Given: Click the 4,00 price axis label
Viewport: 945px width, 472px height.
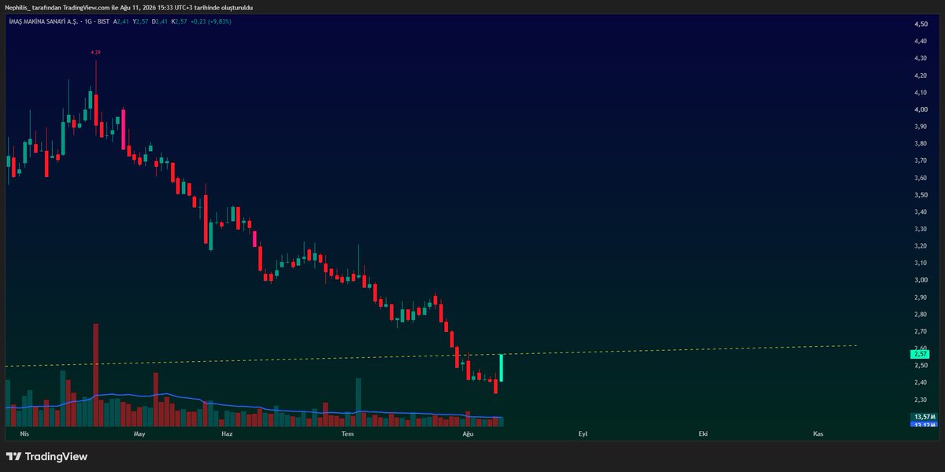Looking at the screenshot, I should [x=921, y=109].
